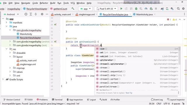Open the File menu
Image resolution: width=187 pixels, height=105 pixels.
(x=5, y=3)
